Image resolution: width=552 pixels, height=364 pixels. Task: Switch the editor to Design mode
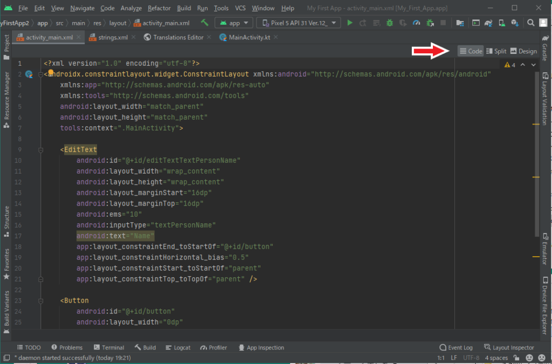pyautogui.click(x=523, y=51)
